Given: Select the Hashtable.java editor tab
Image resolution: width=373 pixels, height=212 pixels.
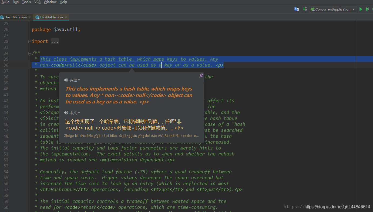Looking at the screenshot, I should pos(51,17).
